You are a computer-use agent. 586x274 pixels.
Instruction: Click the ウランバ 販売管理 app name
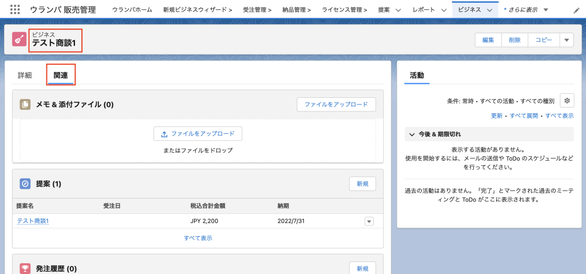(x=63, y=10)
